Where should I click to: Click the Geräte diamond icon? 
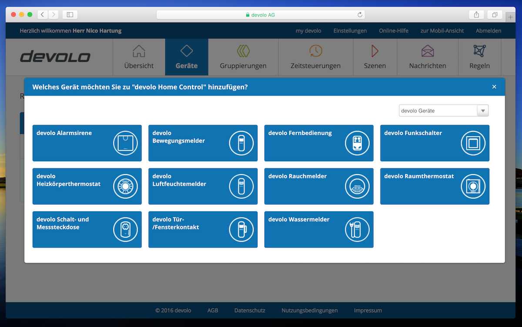pyautogui.click(x=187, y=51)
